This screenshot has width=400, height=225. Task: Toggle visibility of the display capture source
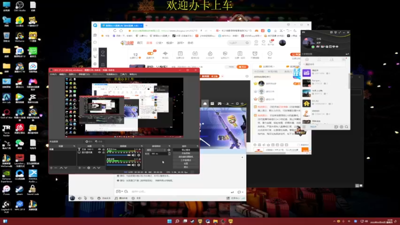click(x=99, y=152)
